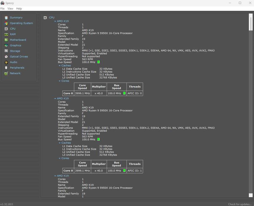Click the Optical Drives disc icon

[x=6, y=57]
